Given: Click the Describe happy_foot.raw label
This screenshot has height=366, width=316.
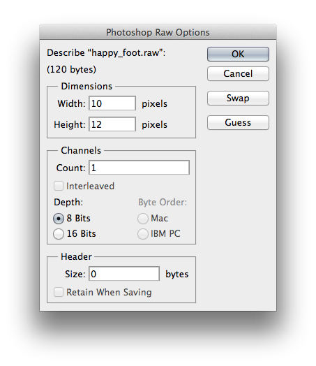Looking at the screenshot, I should tap(106, 53).
